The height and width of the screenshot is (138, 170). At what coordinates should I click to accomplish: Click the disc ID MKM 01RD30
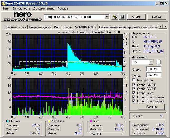tap(153, 42)
